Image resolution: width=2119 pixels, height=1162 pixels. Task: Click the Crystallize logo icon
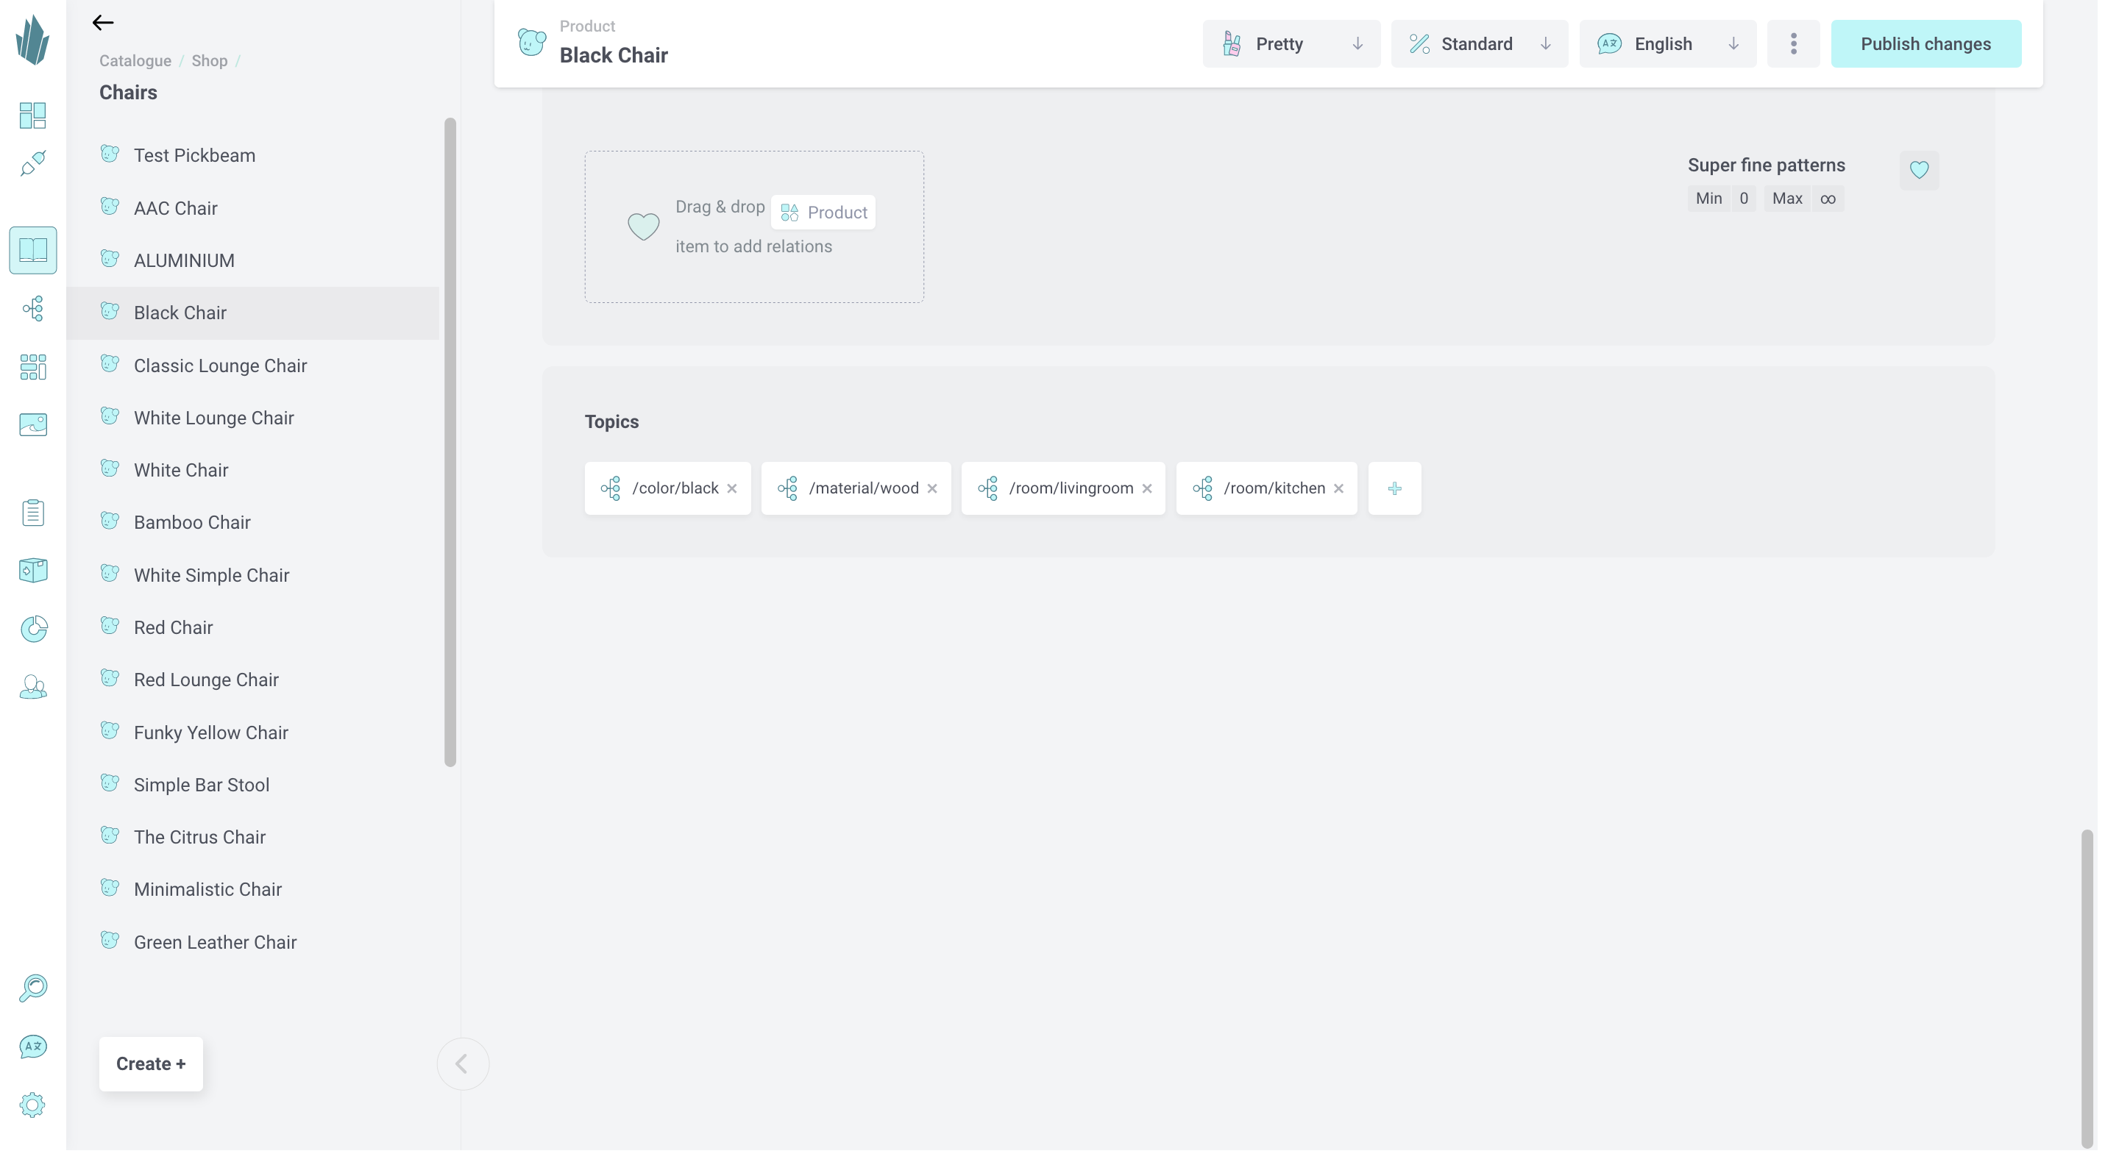[33, 40]
